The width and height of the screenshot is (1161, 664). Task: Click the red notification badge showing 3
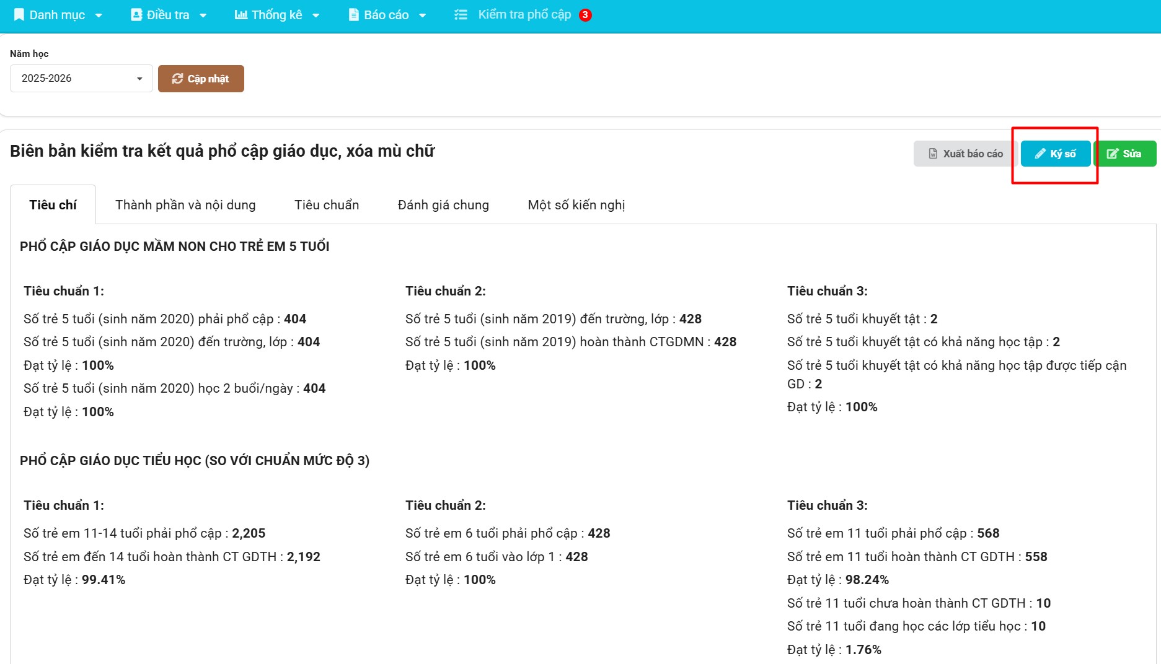(x=585, y=15)
